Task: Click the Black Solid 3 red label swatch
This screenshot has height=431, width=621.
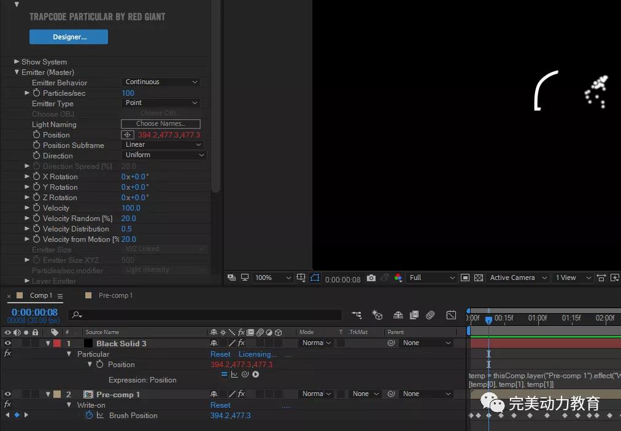Action: pyautogui.click(x=57, y=343)
